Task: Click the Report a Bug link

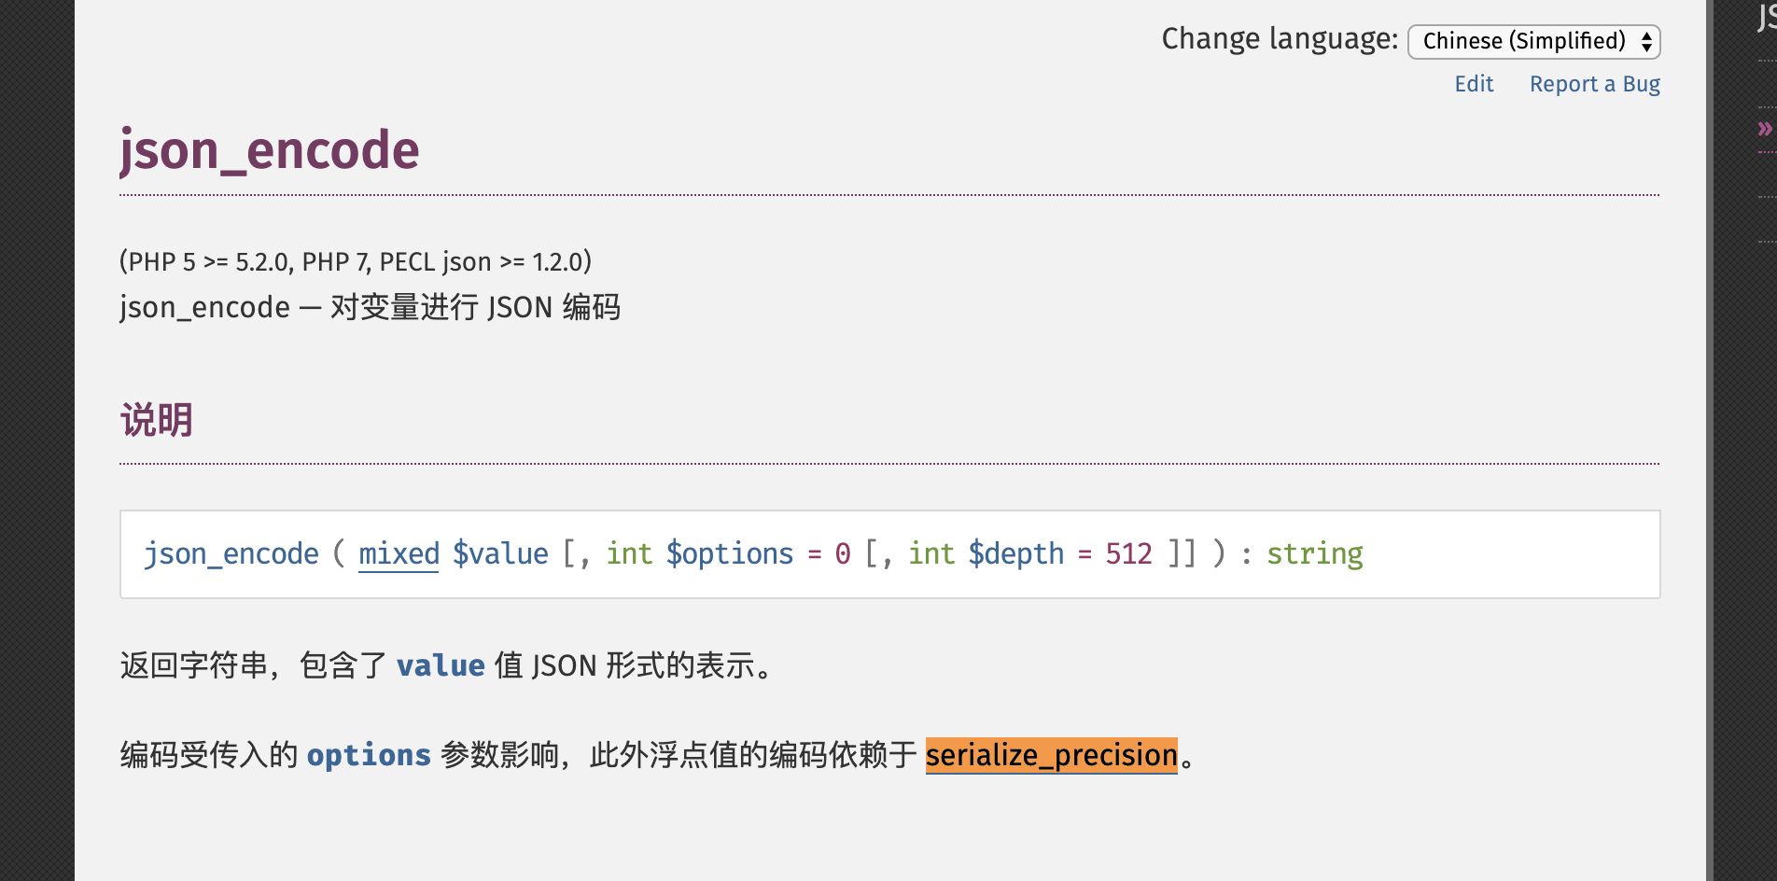Action: (1594, 84)
